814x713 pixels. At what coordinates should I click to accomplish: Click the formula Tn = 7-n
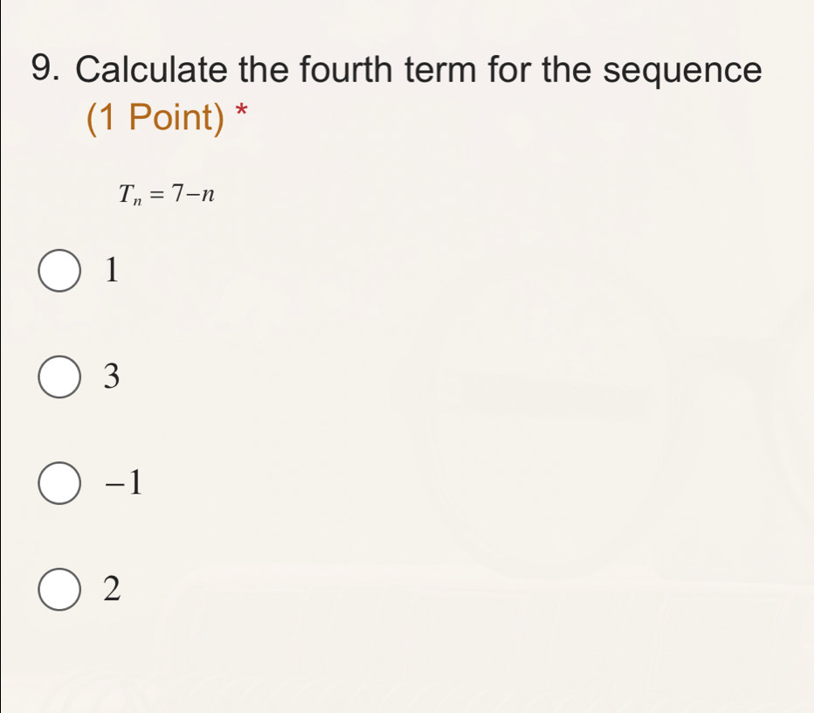(x=165, y=194)
